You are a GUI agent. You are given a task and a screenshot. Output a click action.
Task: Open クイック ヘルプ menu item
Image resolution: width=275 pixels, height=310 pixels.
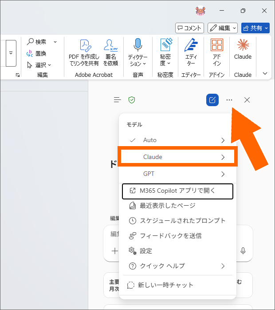point(177,266)
